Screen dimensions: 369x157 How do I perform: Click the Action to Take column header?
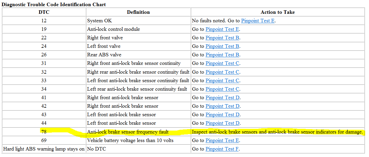[278, 12]
